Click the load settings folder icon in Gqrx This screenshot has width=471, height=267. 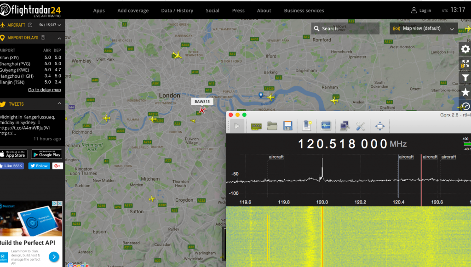click(272, 125)
